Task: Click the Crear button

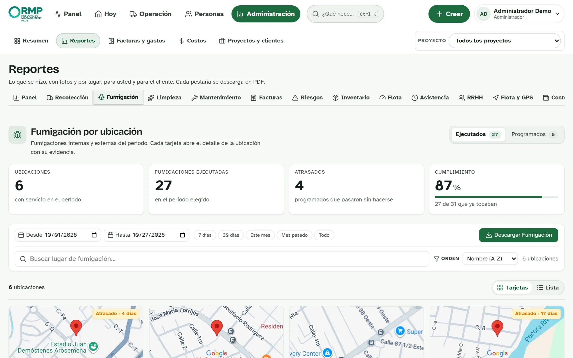Action: [x=449, y=14]
